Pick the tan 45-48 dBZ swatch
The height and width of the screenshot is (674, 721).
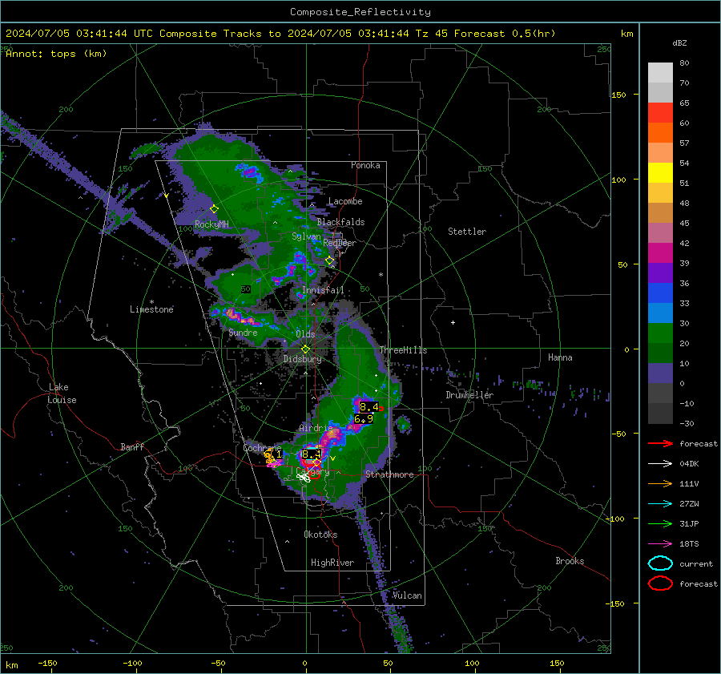coord(660,213)
